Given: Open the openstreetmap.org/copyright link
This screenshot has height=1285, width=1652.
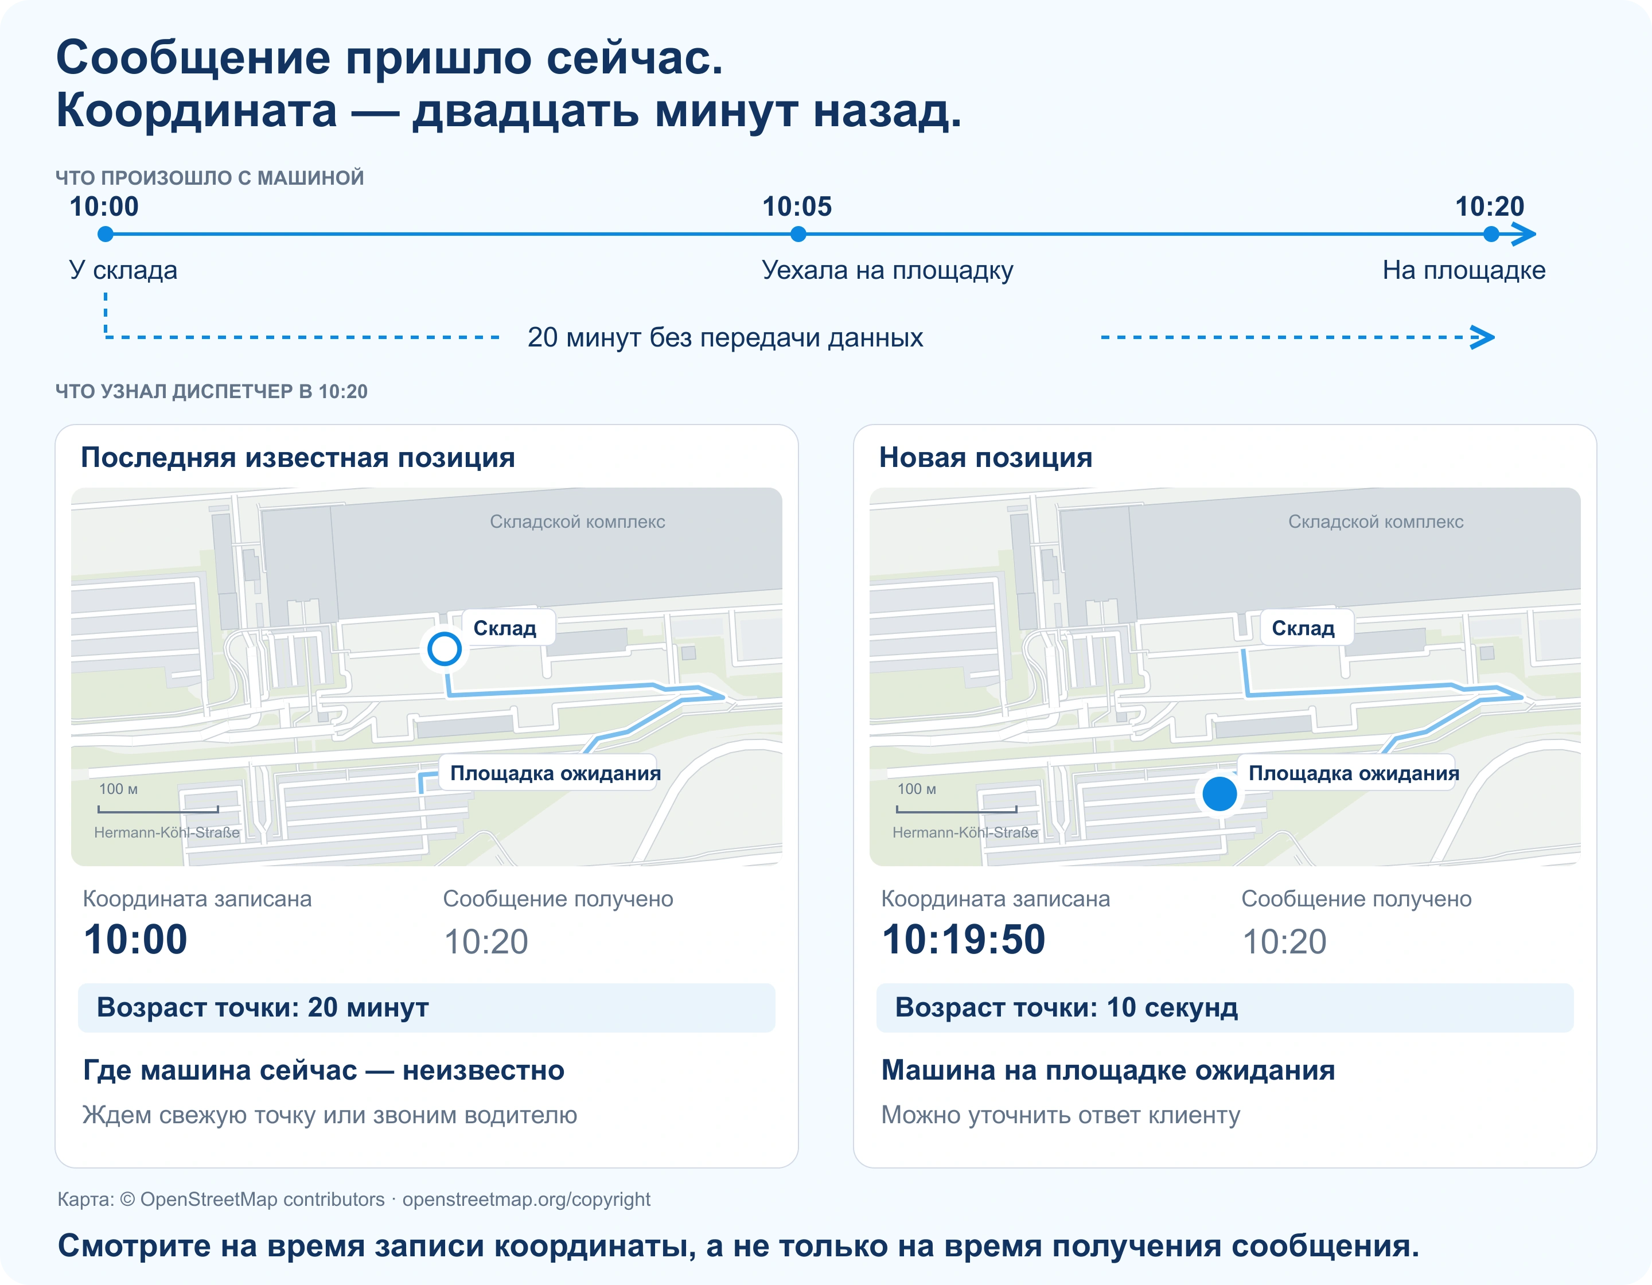Looking at the screenshot, I should [x=527, y=1200].
